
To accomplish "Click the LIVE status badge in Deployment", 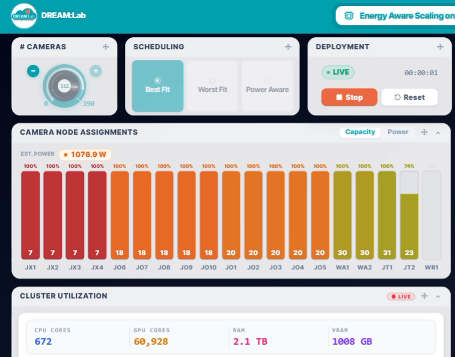I will click(338, 72).
